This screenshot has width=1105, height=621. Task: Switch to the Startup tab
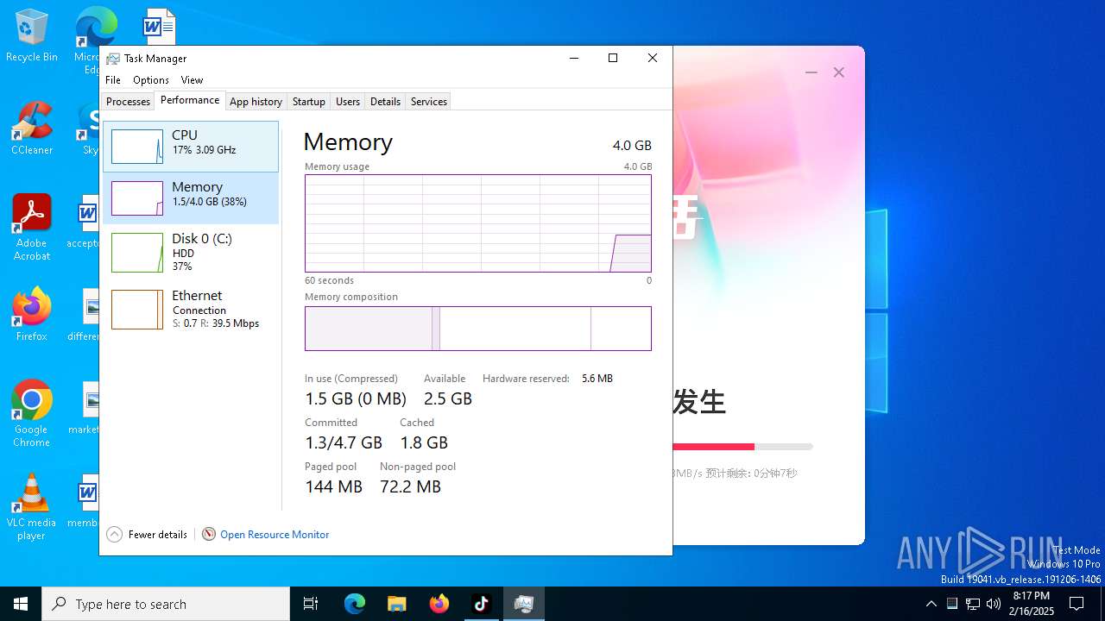coord(308,102)
